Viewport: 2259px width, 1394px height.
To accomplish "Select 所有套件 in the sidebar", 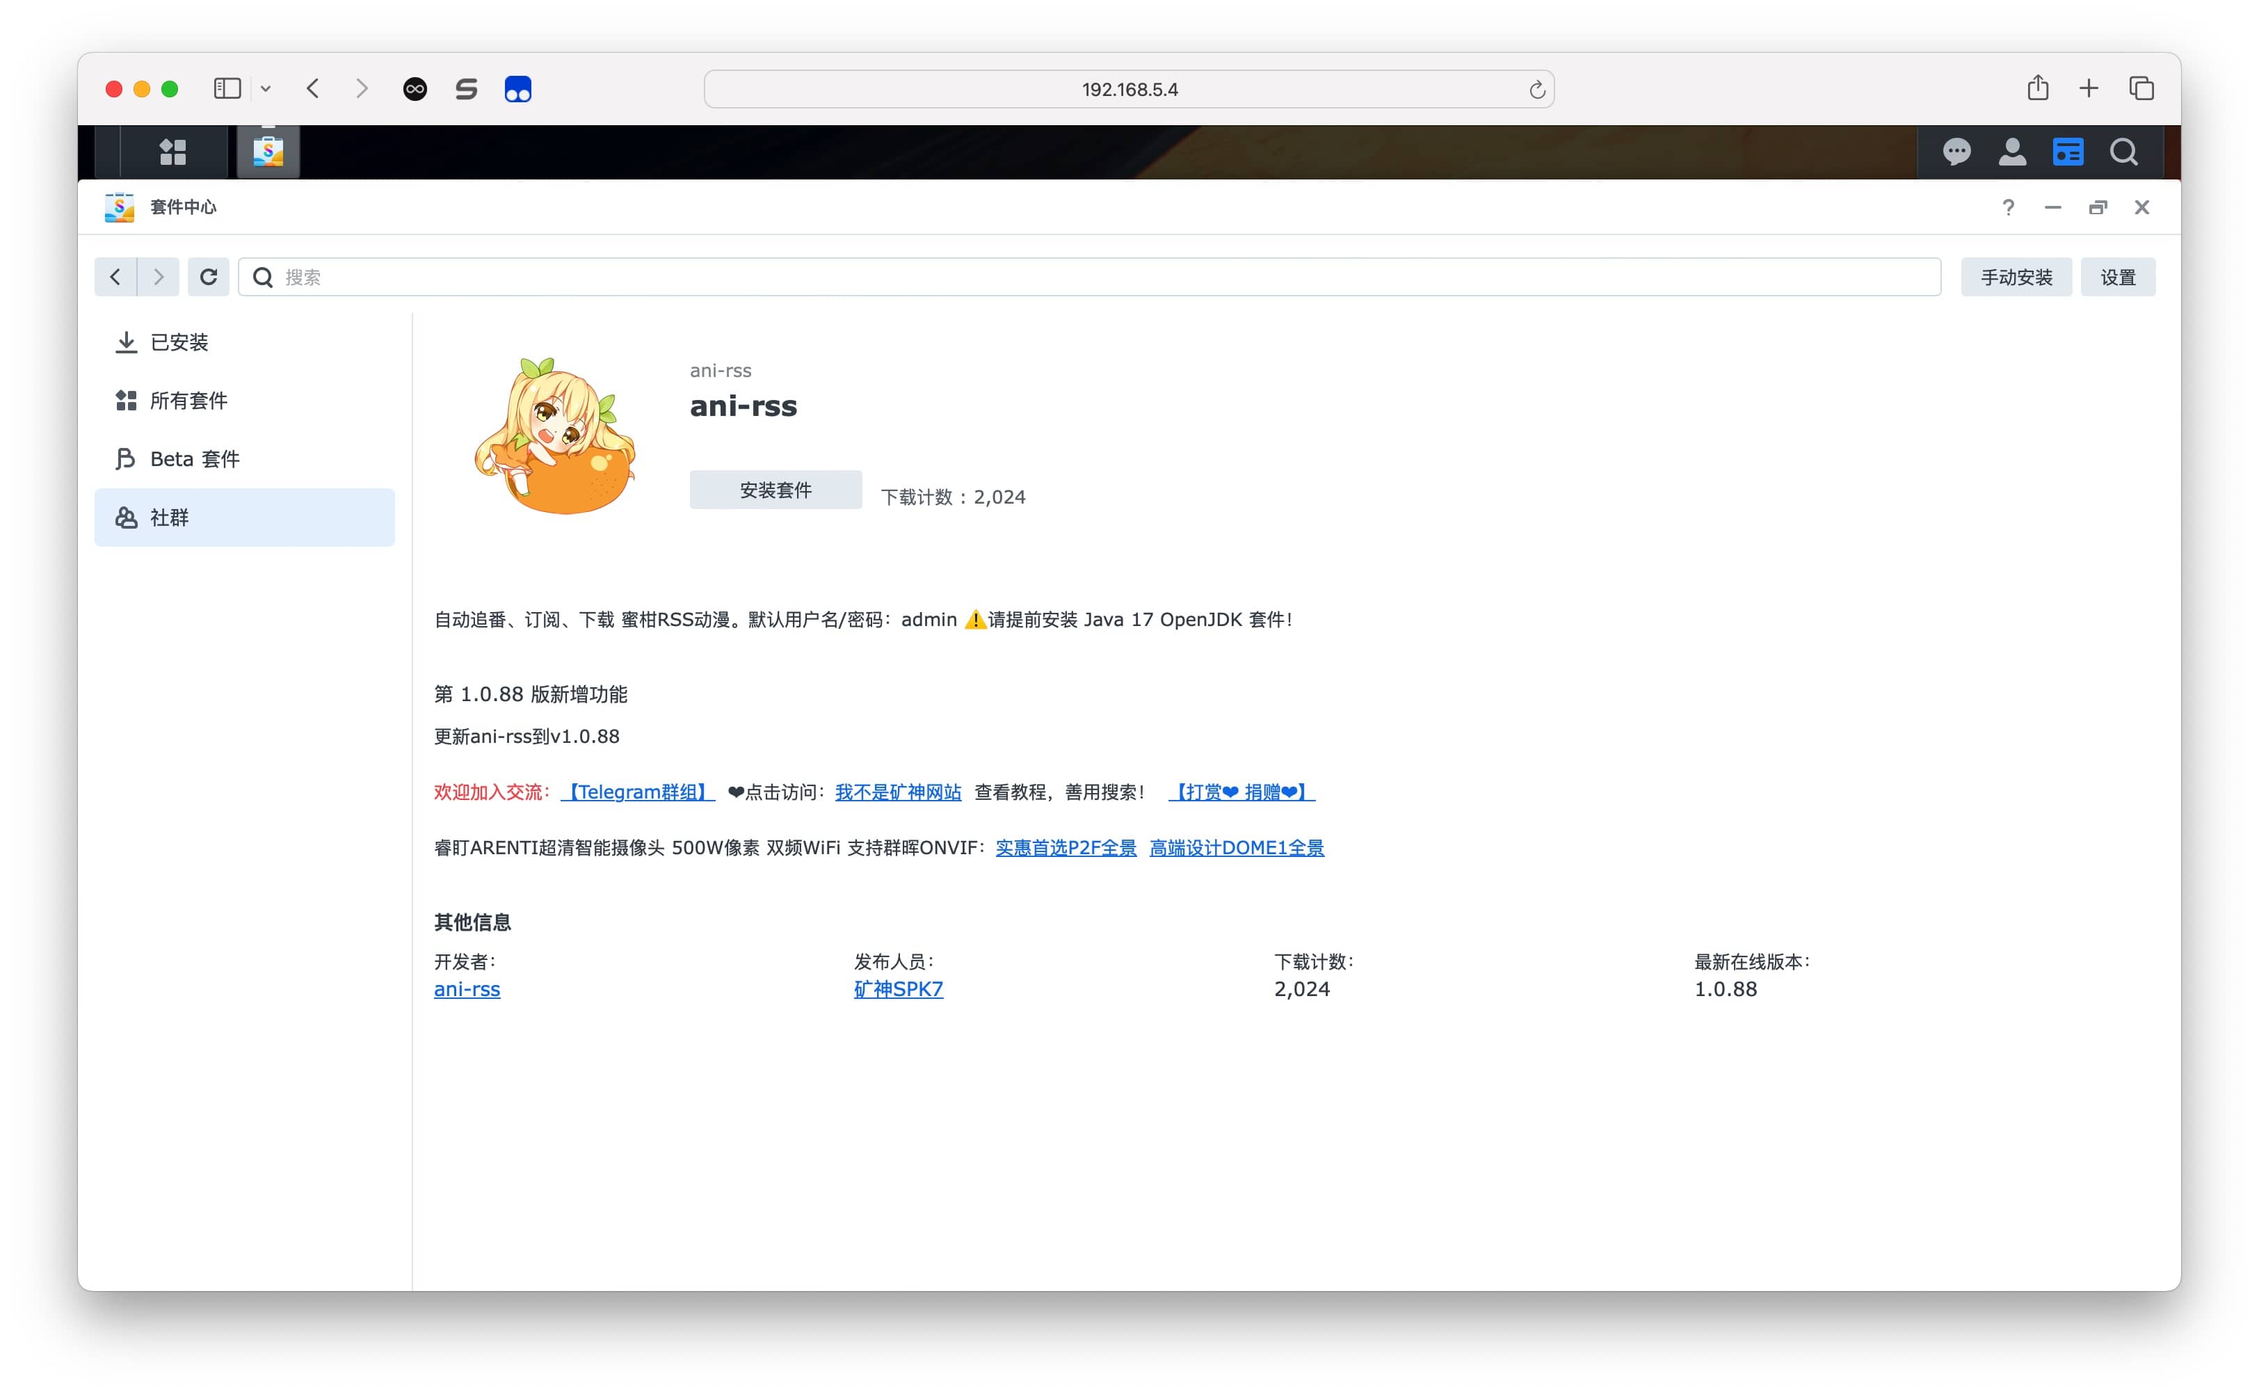I will 244,400.
